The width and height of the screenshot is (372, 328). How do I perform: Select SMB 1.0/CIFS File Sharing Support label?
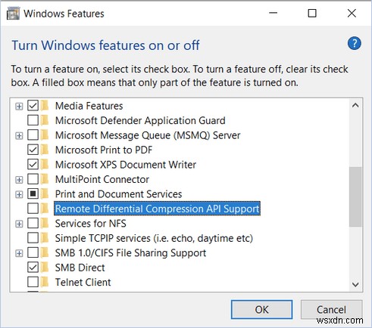point(130,252)
